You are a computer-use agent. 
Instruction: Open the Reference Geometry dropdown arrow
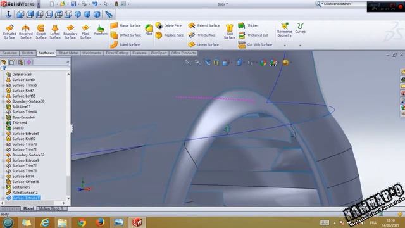tap(285, 45)
